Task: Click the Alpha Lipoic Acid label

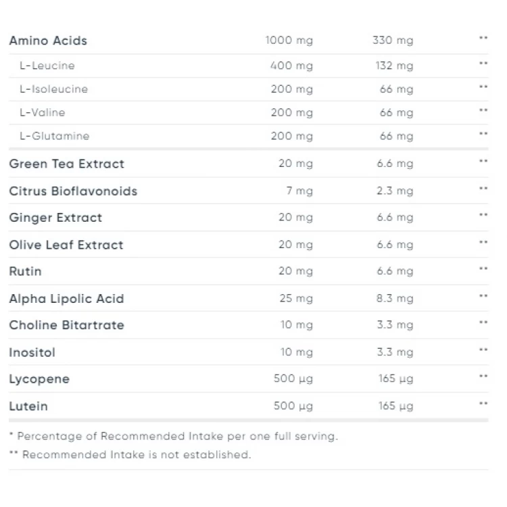Action: click(x=67, y=298)
